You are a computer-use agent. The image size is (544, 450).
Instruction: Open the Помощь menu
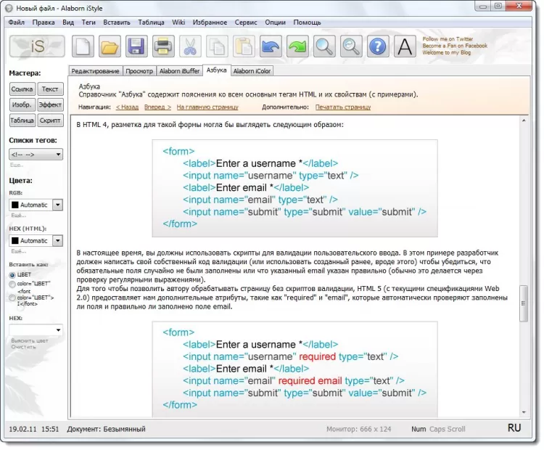[x=307, y=22]
